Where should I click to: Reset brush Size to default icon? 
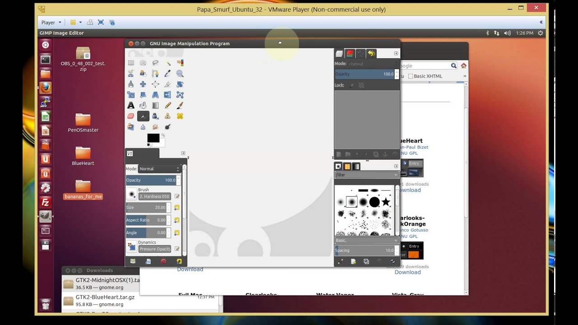point(177,208)
